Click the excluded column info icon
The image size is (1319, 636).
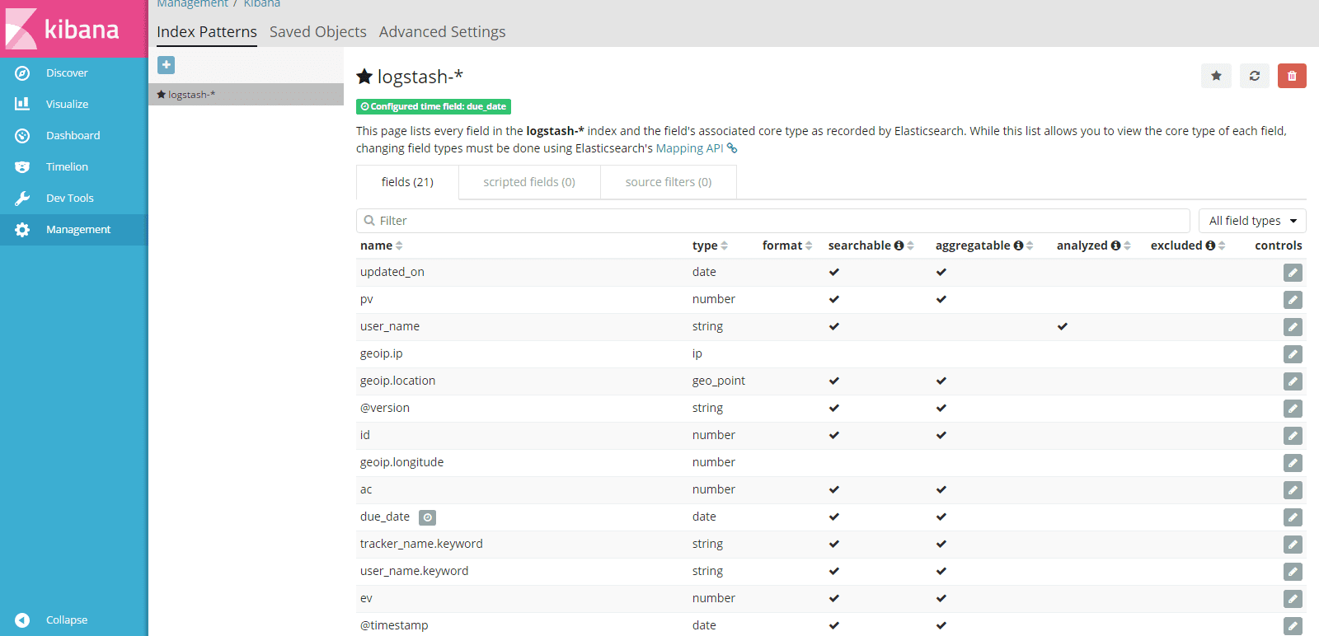[1210, 246]
